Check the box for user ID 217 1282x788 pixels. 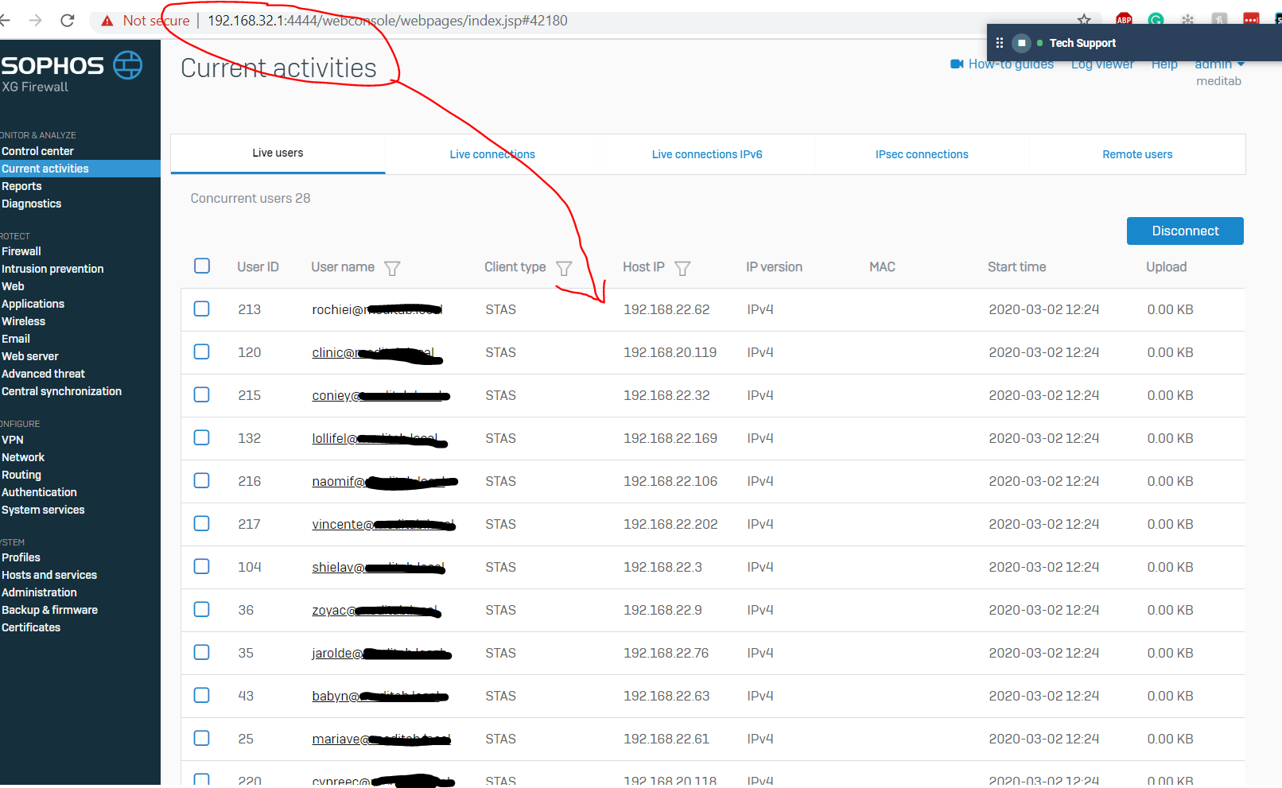tap(202, 523)
